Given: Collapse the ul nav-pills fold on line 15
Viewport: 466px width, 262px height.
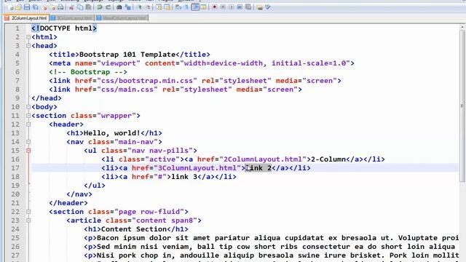Looking at the screenshot, I should pyautogui.click(x=28, y=151).
